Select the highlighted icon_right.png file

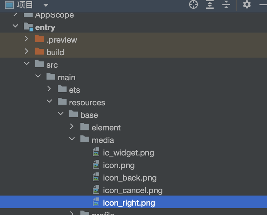click(x=129, y=203)
